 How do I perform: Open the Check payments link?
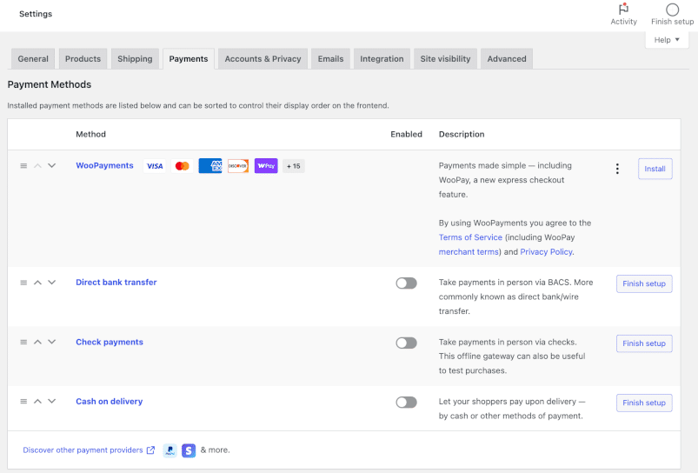[110, 342]
